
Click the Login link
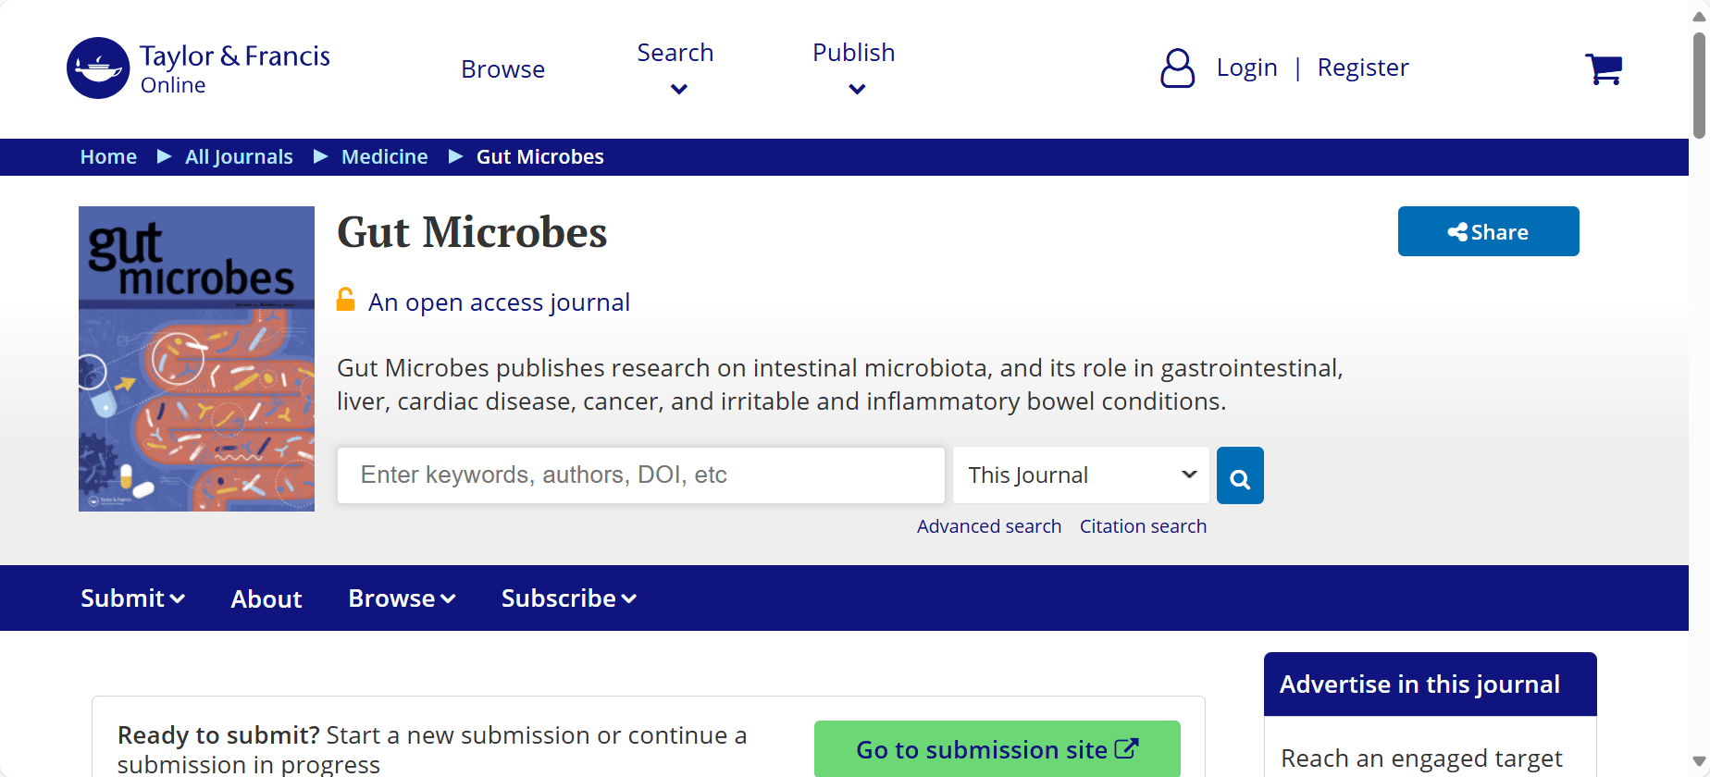click(1246, 68)
